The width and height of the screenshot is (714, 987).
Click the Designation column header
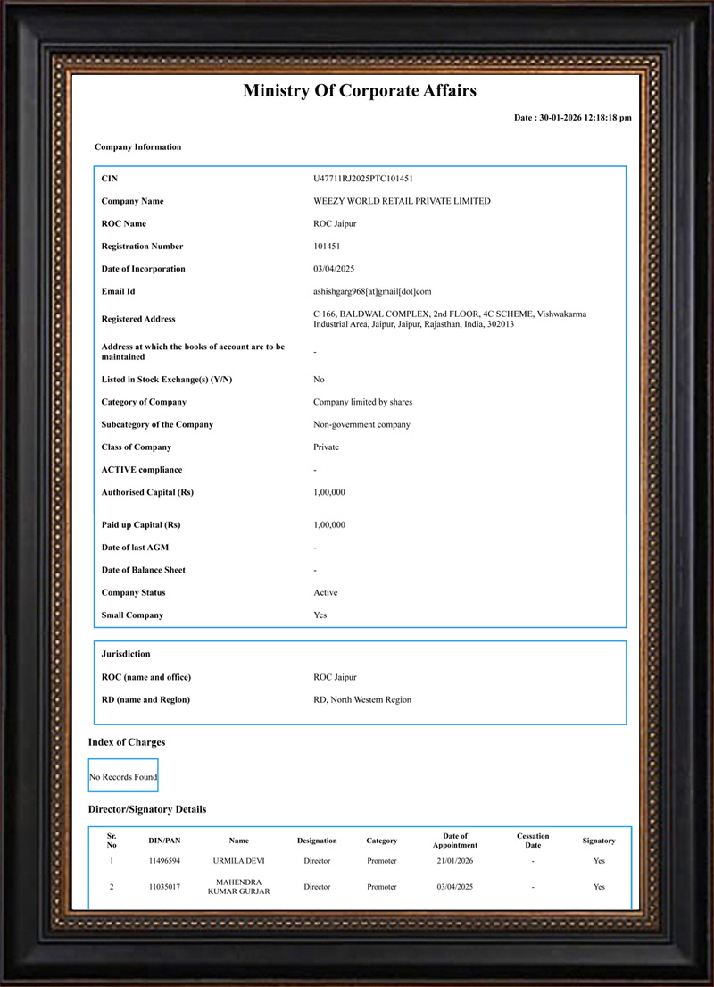[317, 841]
